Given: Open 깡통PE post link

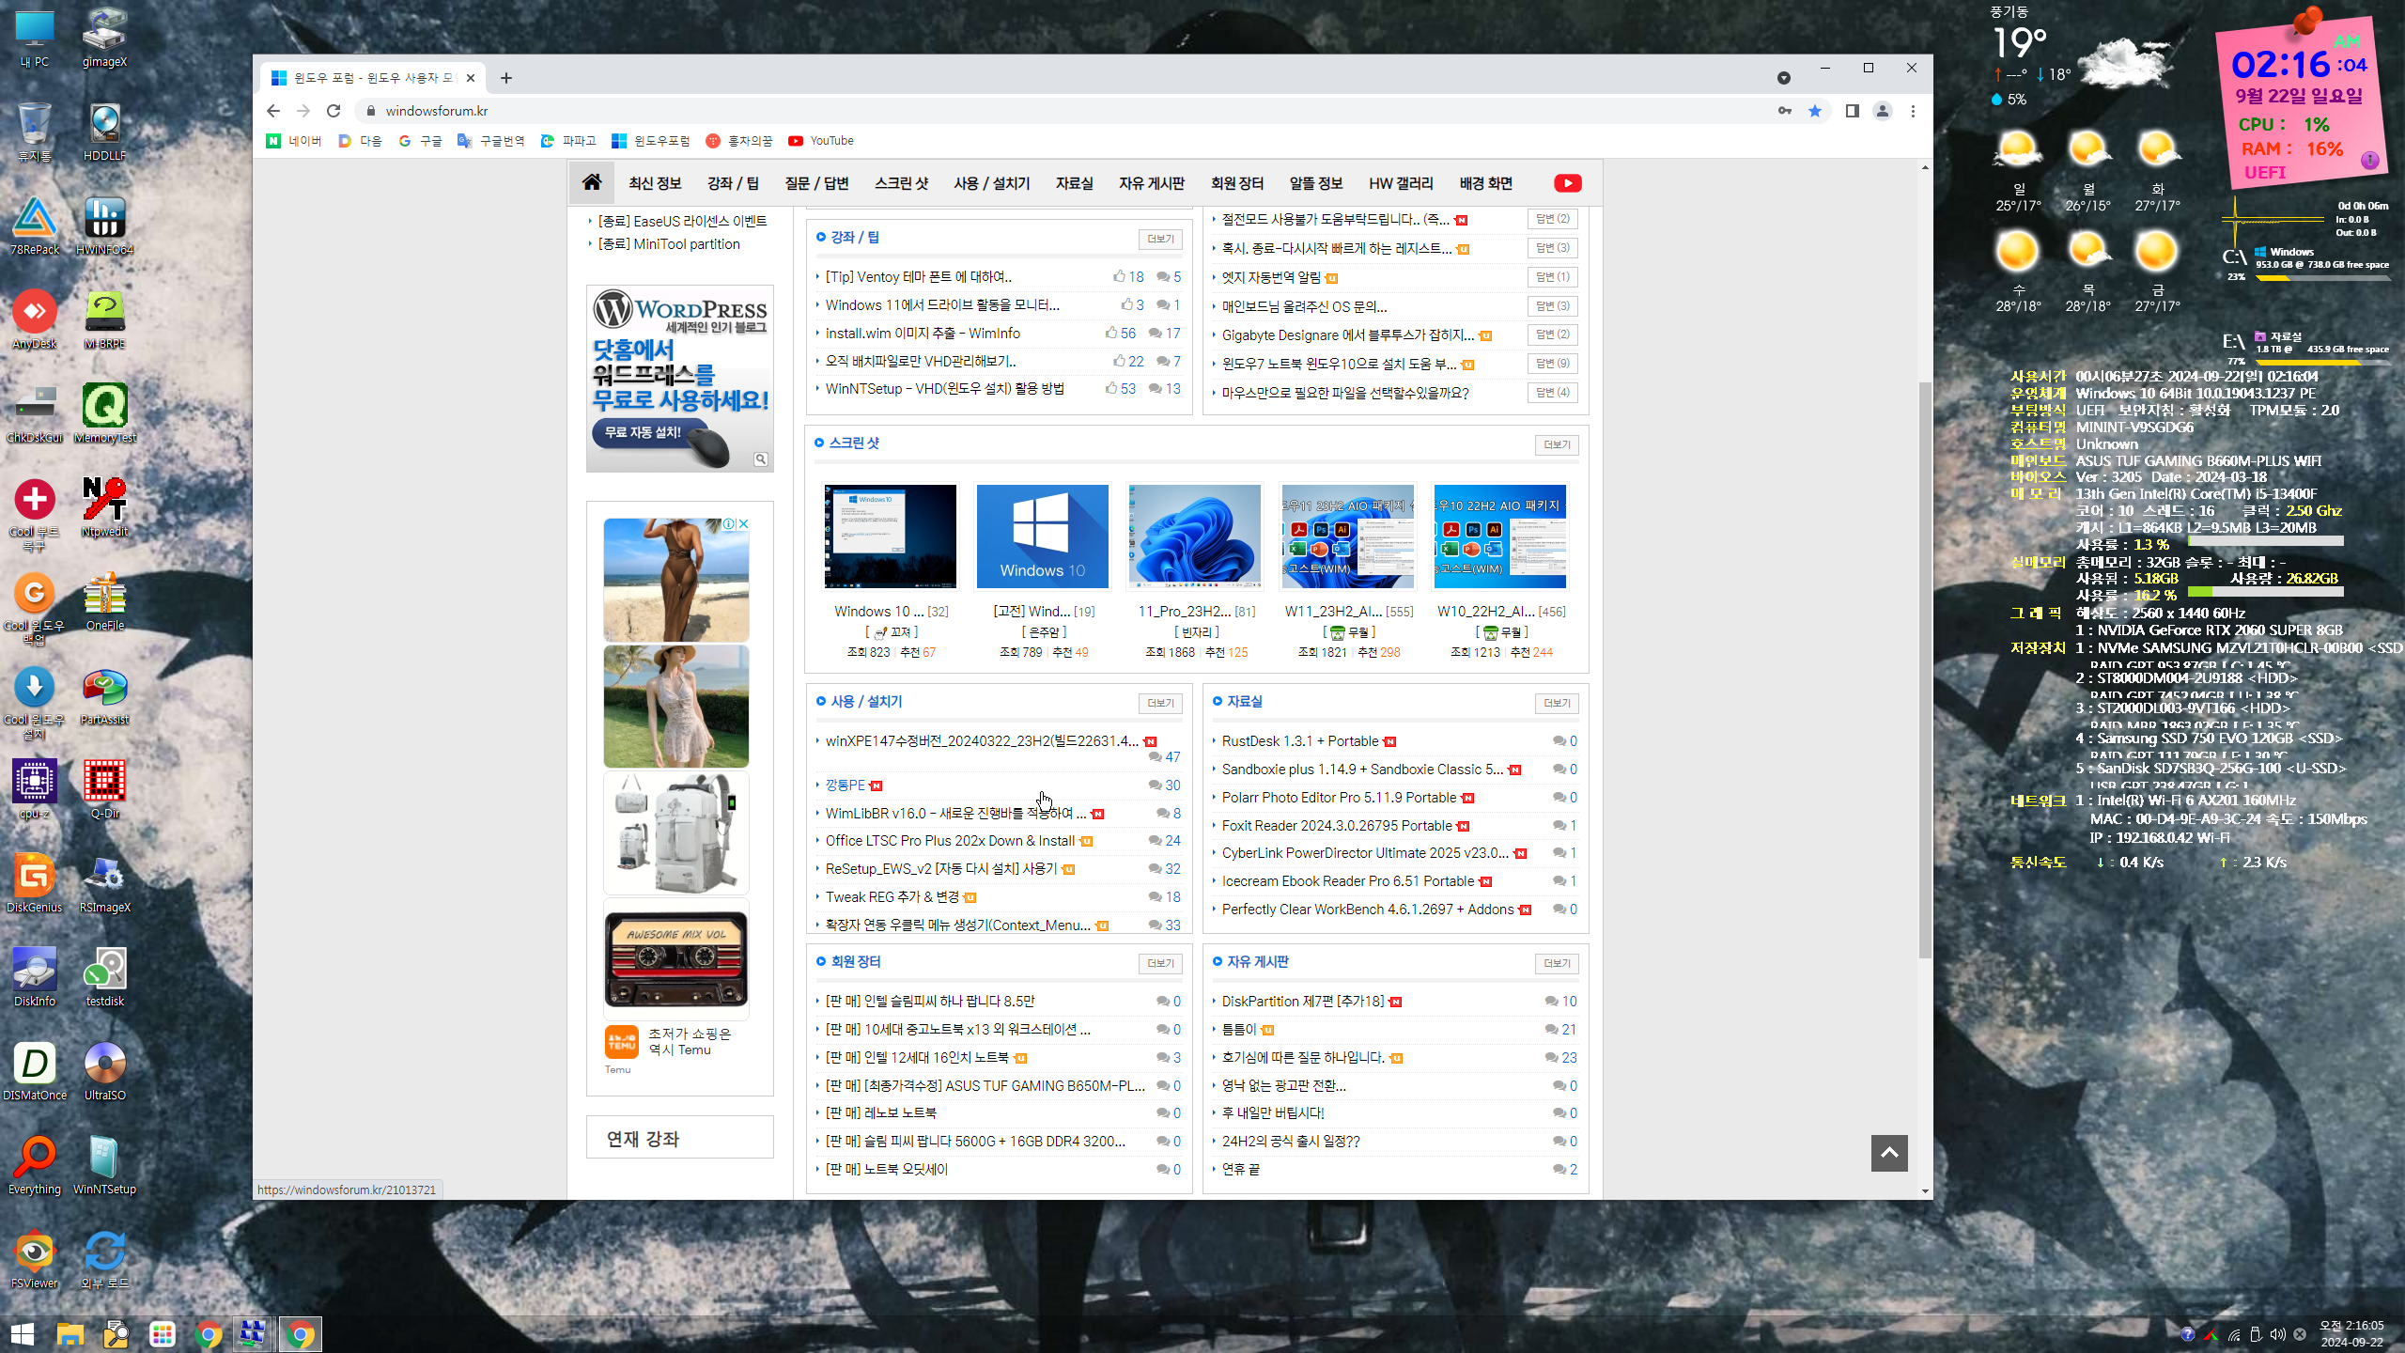Looking at the screenshot, I should click(845, 785).
